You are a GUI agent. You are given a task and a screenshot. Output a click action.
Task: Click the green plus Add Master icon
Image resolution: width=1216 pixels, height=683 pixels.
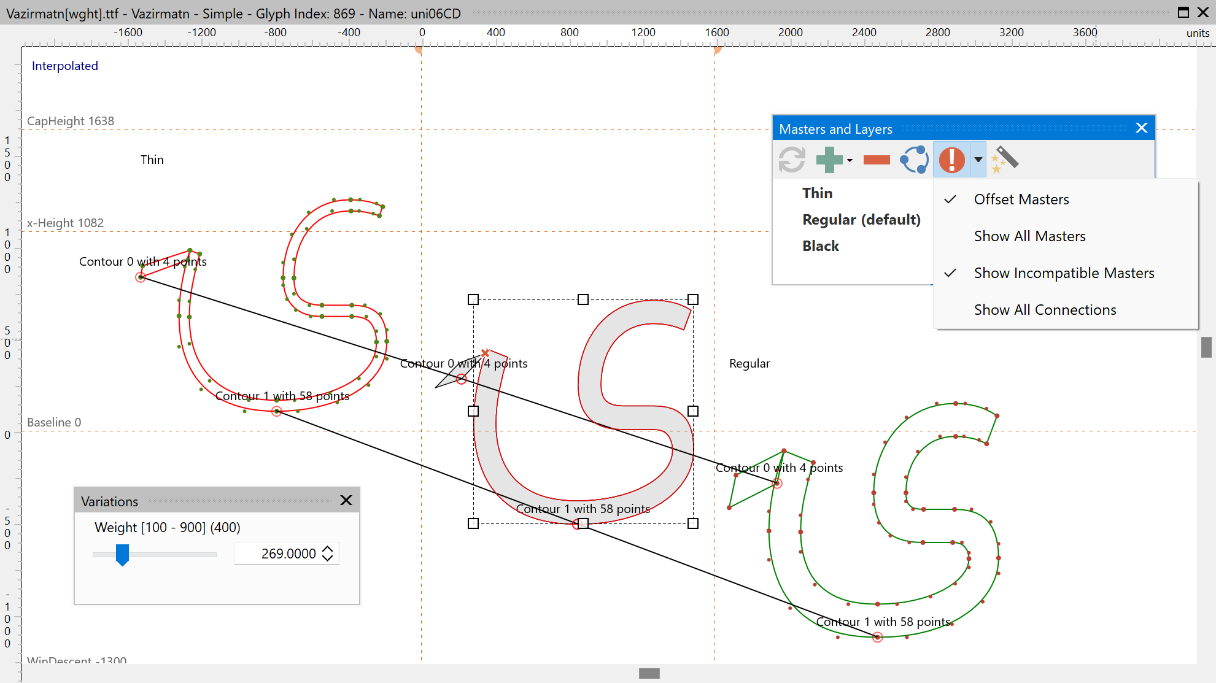(x=829, y=160)
